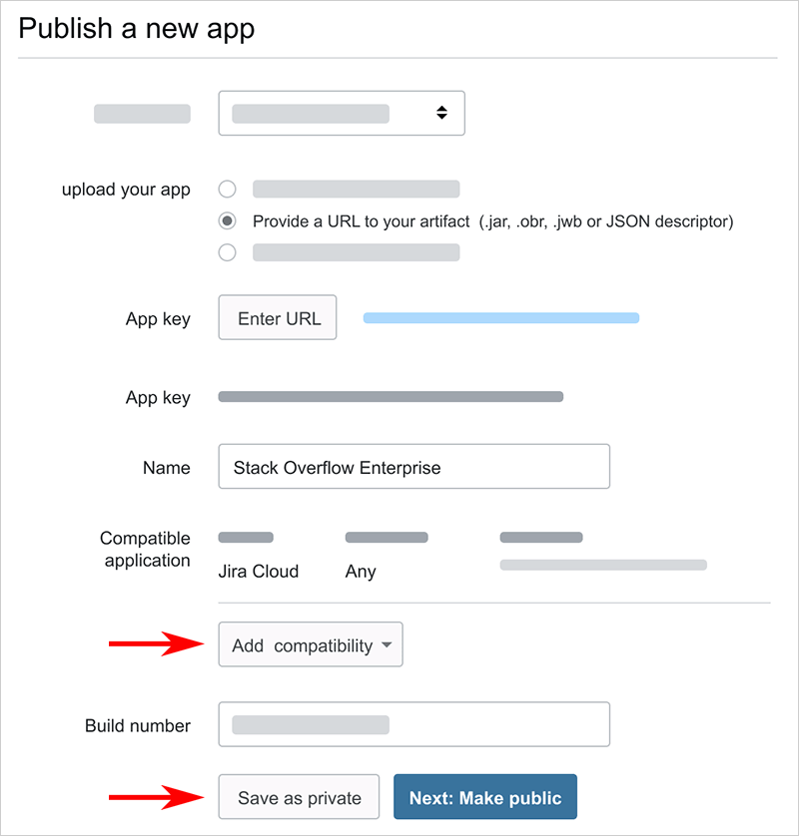
Task: Focus the Name field with Stack Overflow Enterprise
Action: (413, 467)
